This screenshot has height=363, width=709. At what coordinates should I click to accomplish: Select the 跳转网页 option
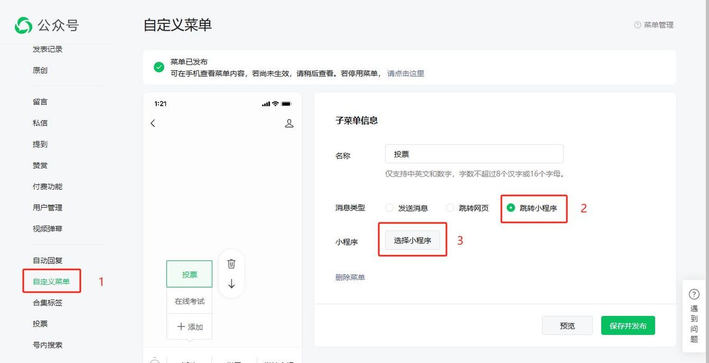point(450,207)
